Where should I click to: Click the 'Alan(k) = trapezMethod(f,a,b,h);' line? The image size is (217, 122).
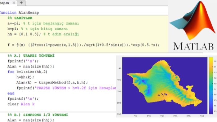click(x=52, y=82)
